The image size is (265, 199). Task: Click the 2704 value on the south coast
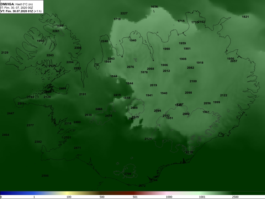[x=154, y=180]
